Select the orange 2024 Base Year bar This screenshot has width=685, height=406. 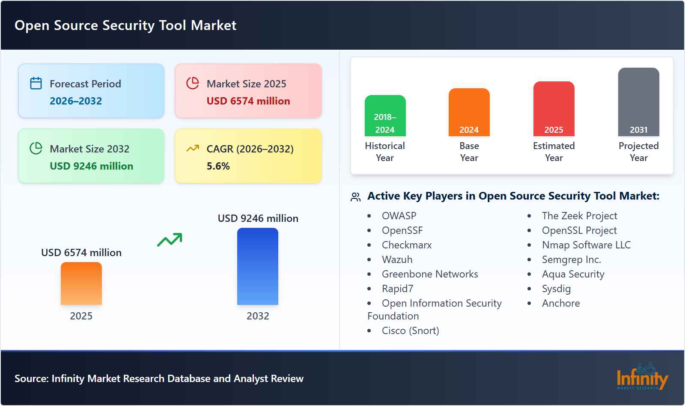469,112
